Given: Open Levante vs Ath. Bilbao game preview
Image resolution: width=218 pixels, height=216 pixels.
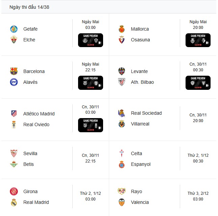Looking at the screenshot, I should [198, 82].
